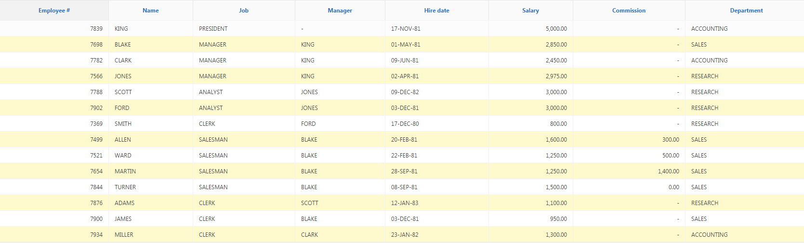Select hire date 12-JAN-83
The image size is (804, 243).
pos(405,203)
